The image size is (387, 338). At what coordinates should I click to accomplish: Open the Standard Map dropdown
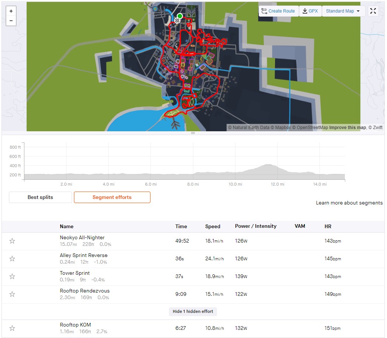click(x=343, y=11)
